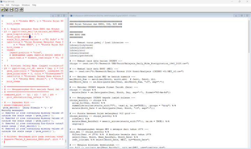Click 'Menukar nama bulan MEI' comment line
251x149 pixels.
point(102,77)
